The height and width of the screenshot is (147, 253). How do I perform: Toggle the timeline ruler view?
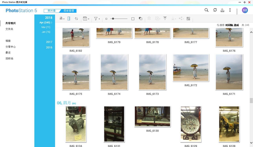pos(69,19)
